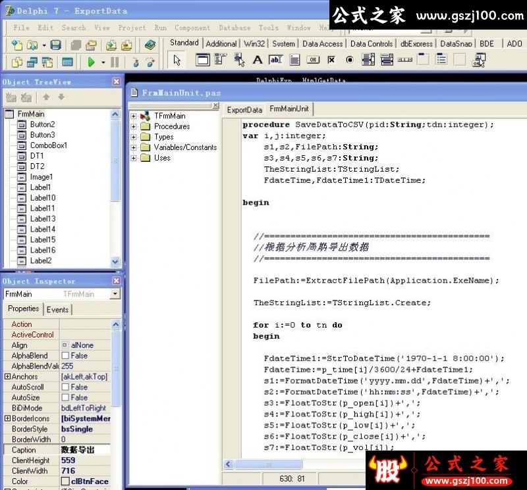Select the arrow pointer component tool

[177, 61]
